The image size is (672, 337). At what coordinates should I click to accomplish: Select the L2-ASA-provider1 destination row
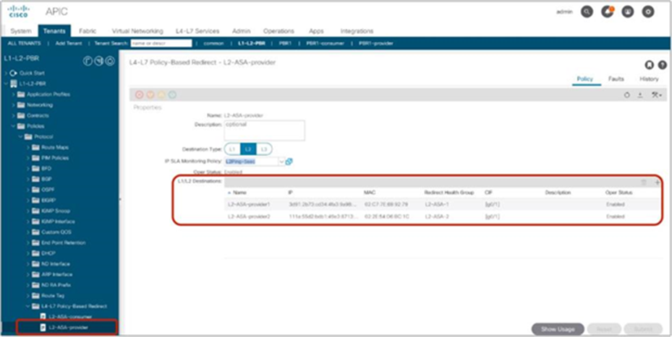443,204
